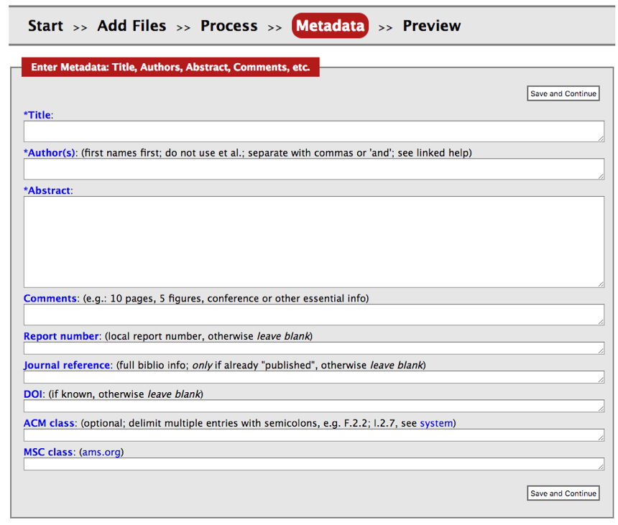Select the Metadata step badge
Screen dimensions: 618x525
(x=330, y=25)
